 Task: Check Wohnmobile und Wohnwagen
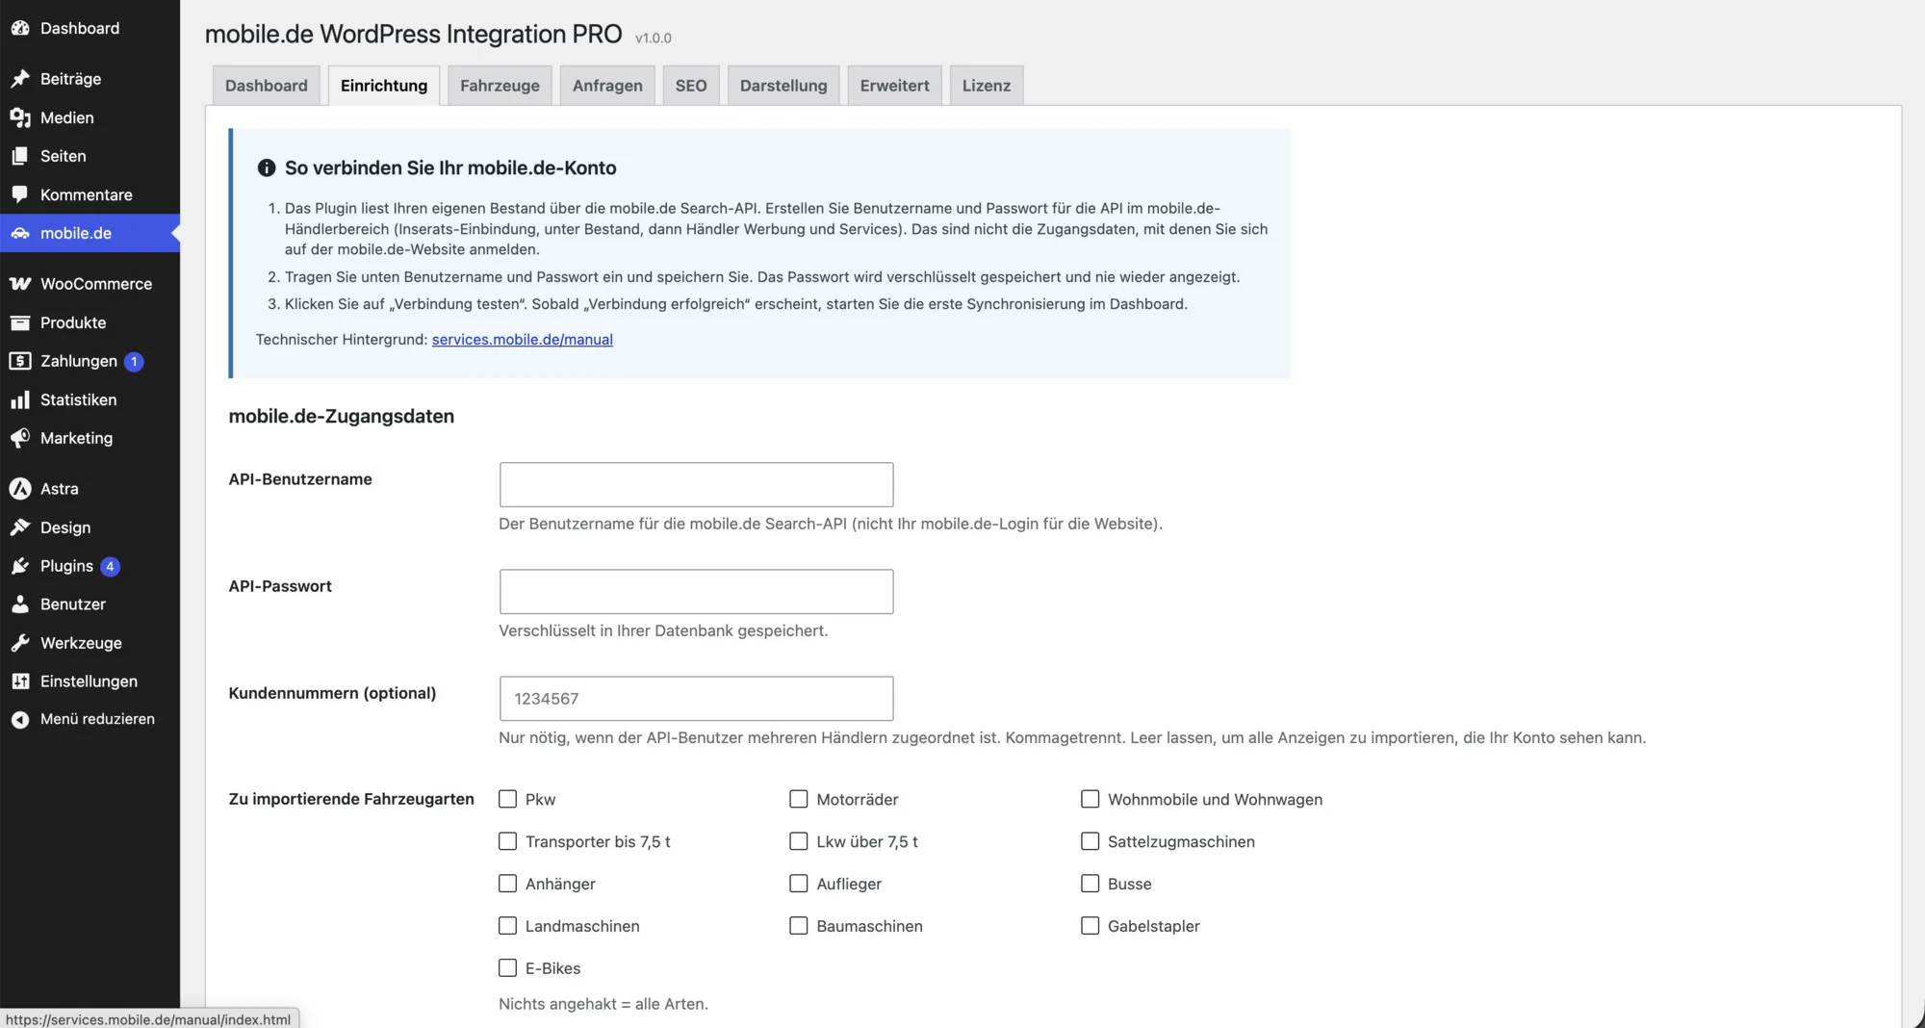coord(1090,799)
